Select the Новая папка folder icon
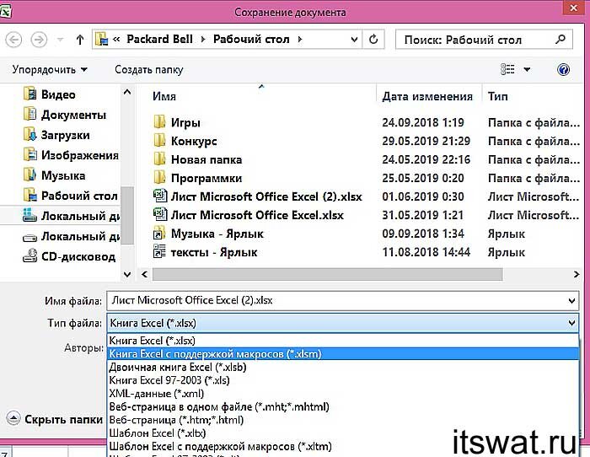The image size is (590, 457). tap(159, 159)
